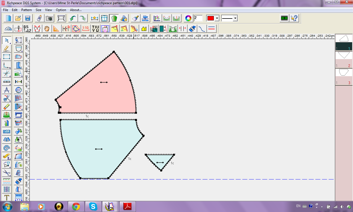Save the pattern with floppy disk icon
353x212 pixels.
pos(28,18)
